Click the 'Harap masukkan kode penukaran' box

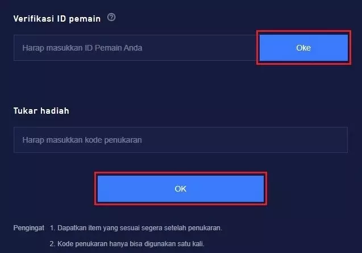[180, 140]
